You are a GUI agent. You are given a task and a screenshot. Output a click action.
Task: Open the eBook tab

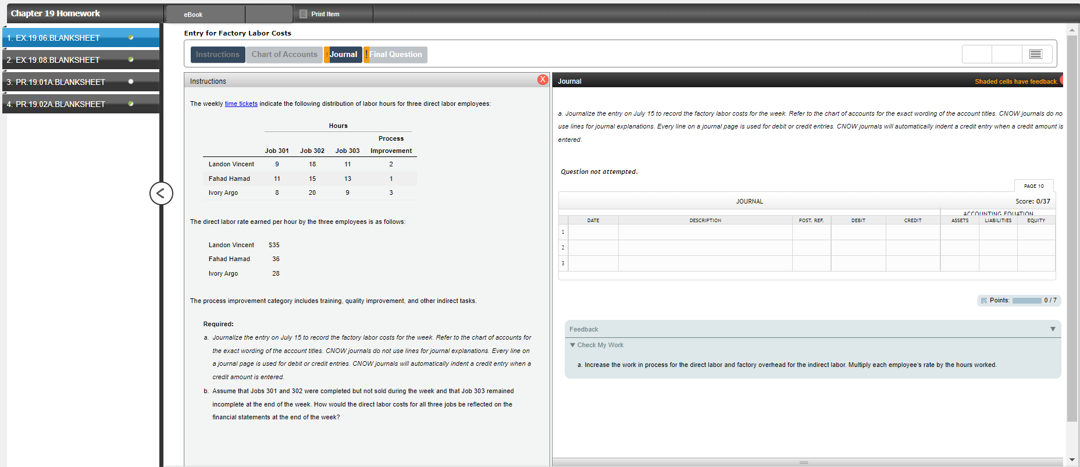pos(205,15)
